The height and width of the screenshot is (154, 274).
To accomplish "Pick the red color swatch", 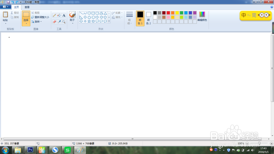I will pos(168,13).
